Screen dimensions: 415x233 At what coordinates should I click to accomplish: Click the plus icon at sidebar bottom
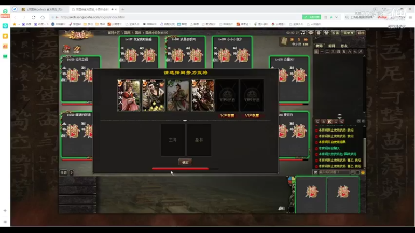pyautogui.click(x=5, y=211)
